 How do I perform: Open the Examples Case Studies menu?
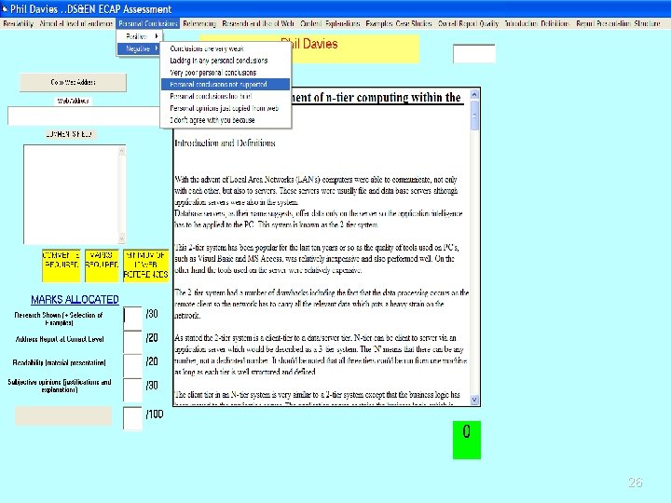(x=399, y=23)
